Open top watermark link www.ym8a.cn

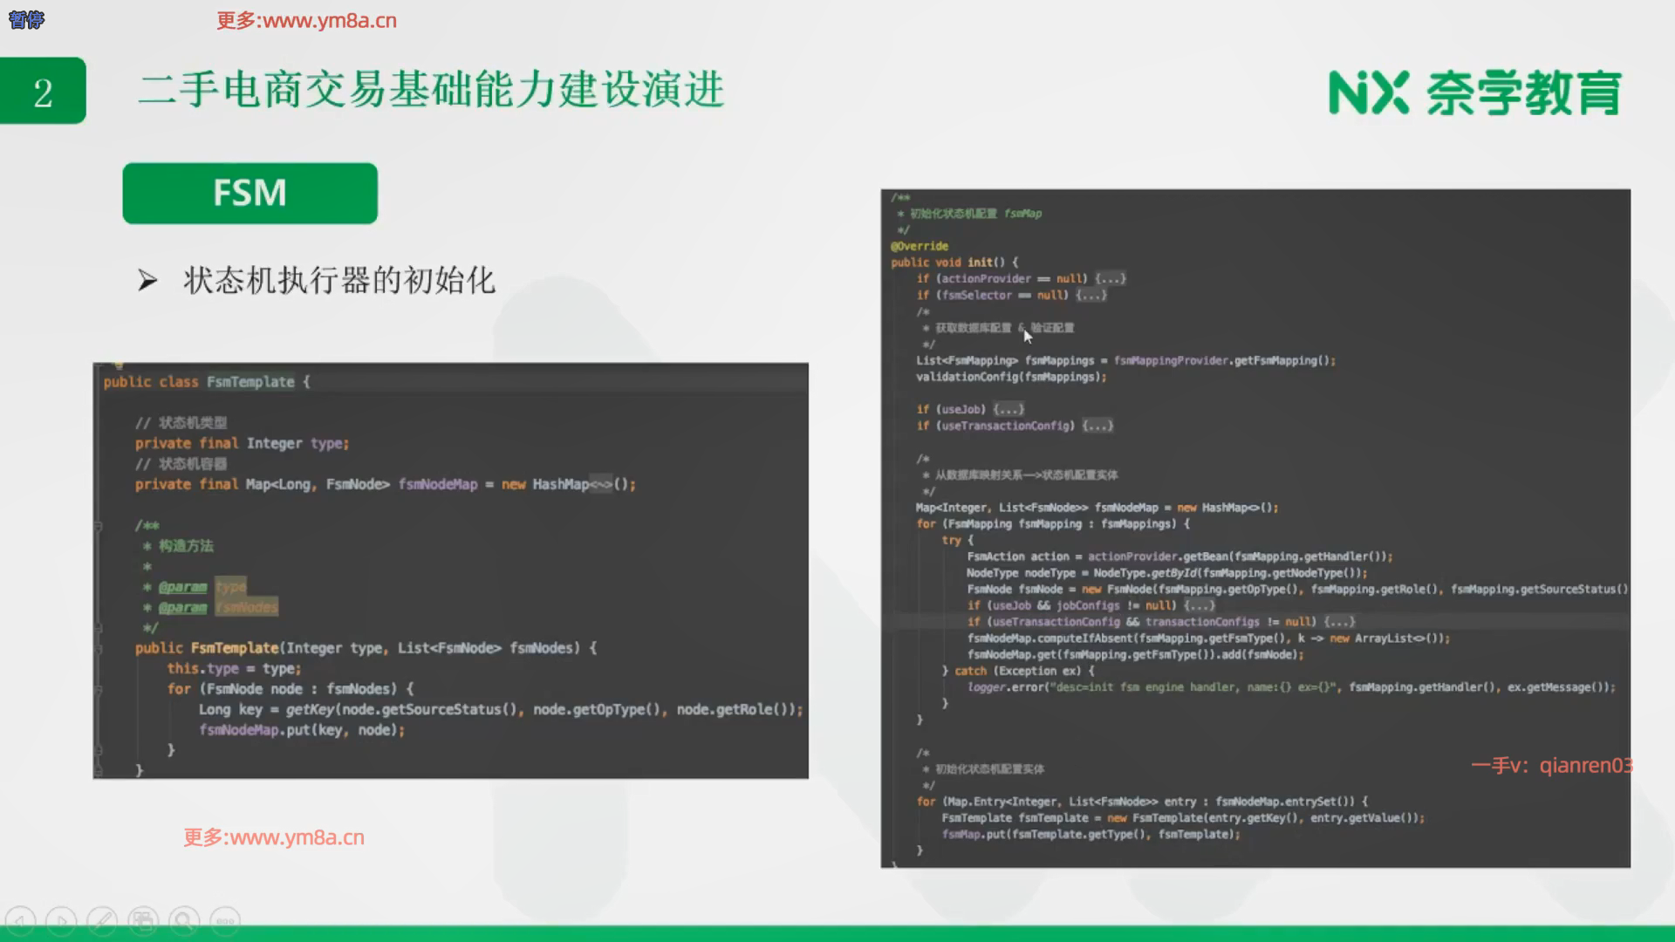tap(306, 21)
